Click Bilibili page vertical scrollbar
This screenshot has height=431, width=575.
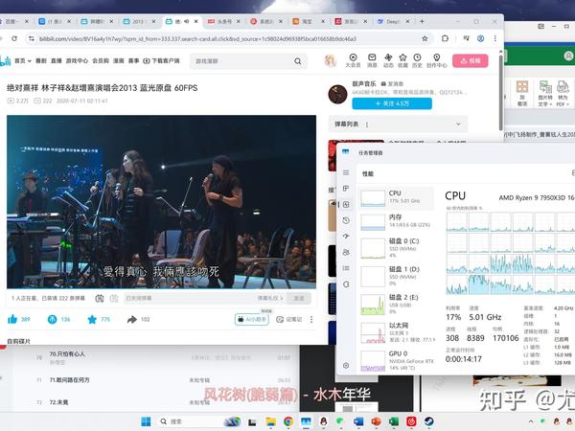(500, 91)
